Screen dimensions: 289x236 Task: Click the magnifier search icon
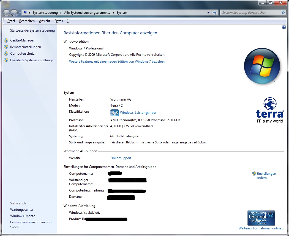point(283,13)
